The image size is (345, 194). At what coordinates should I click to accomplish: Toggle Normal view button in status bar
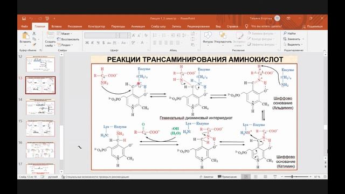[x=246, y=177]
